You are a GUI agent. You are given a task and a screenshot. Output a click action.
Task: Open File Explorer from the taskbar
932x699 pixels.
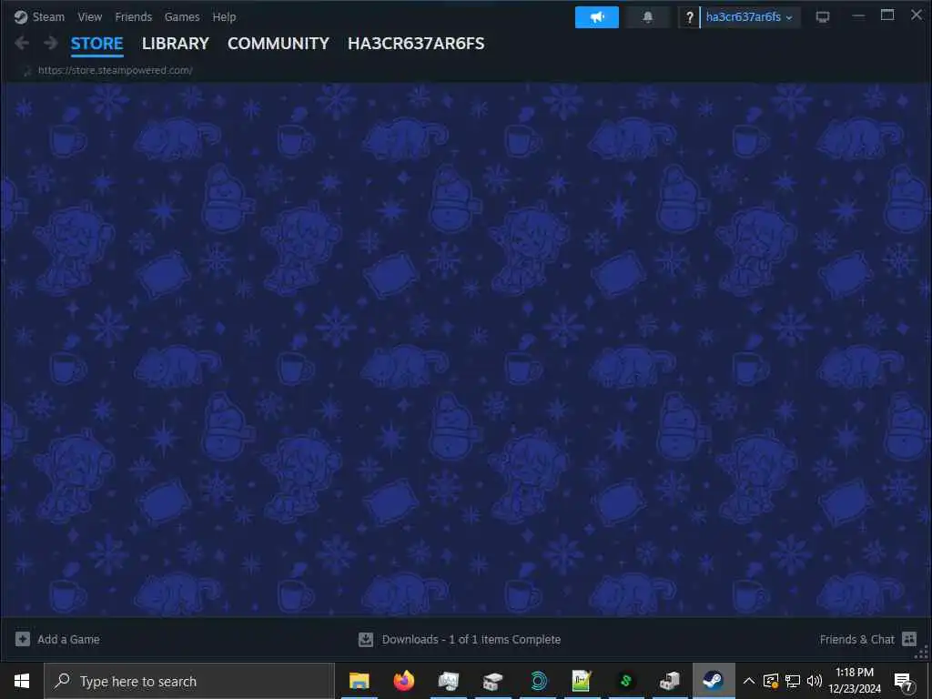[x=359, y=681]
